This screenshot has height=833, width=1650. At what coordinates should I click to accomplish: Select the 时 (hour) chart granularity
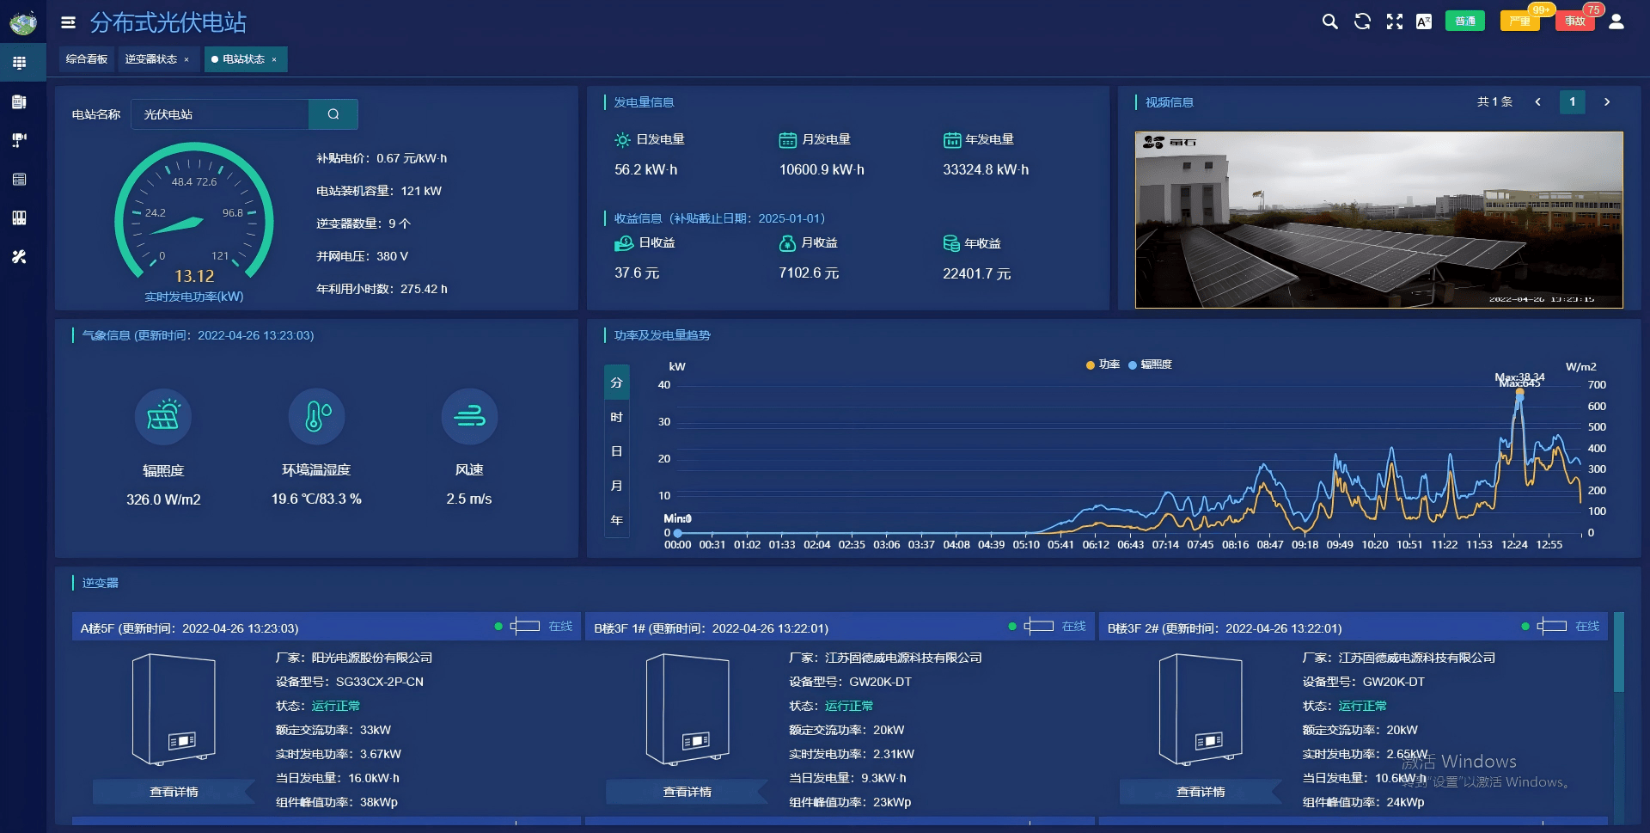tap(616, 417)
